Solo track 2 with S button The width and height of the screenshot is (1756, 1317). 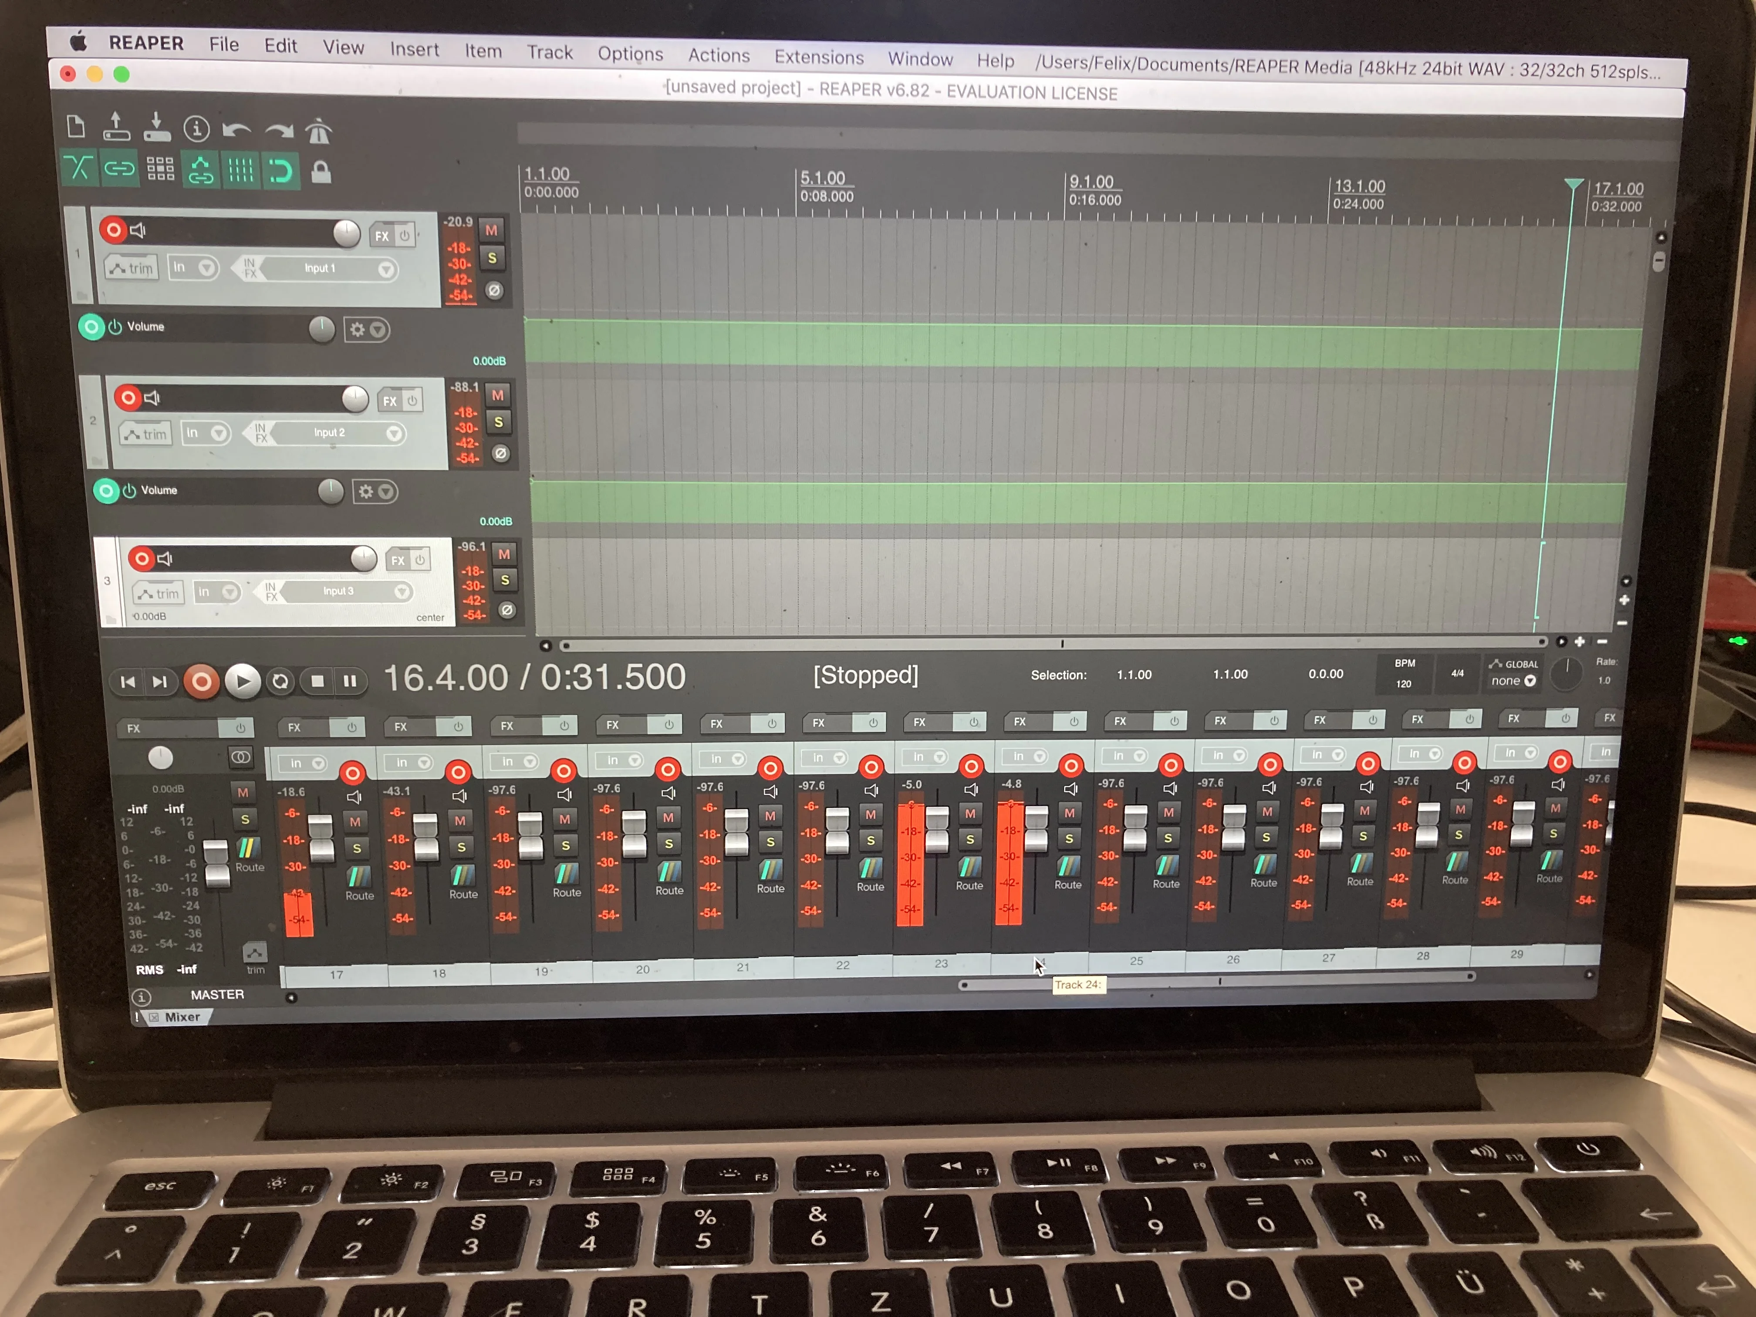pos(498,422)
